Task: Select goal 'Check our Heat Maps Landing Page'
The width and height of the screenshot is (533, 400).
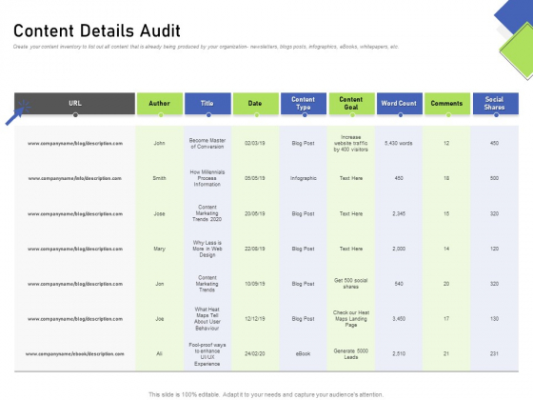Action: point(351,319)
